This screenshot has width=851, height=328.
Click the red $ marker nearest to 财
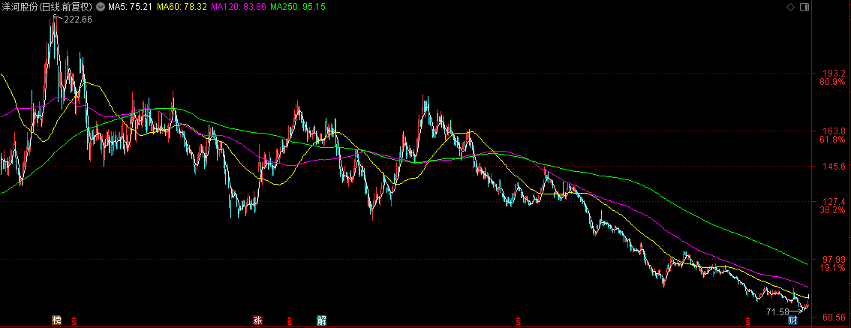tap(748, 321)
